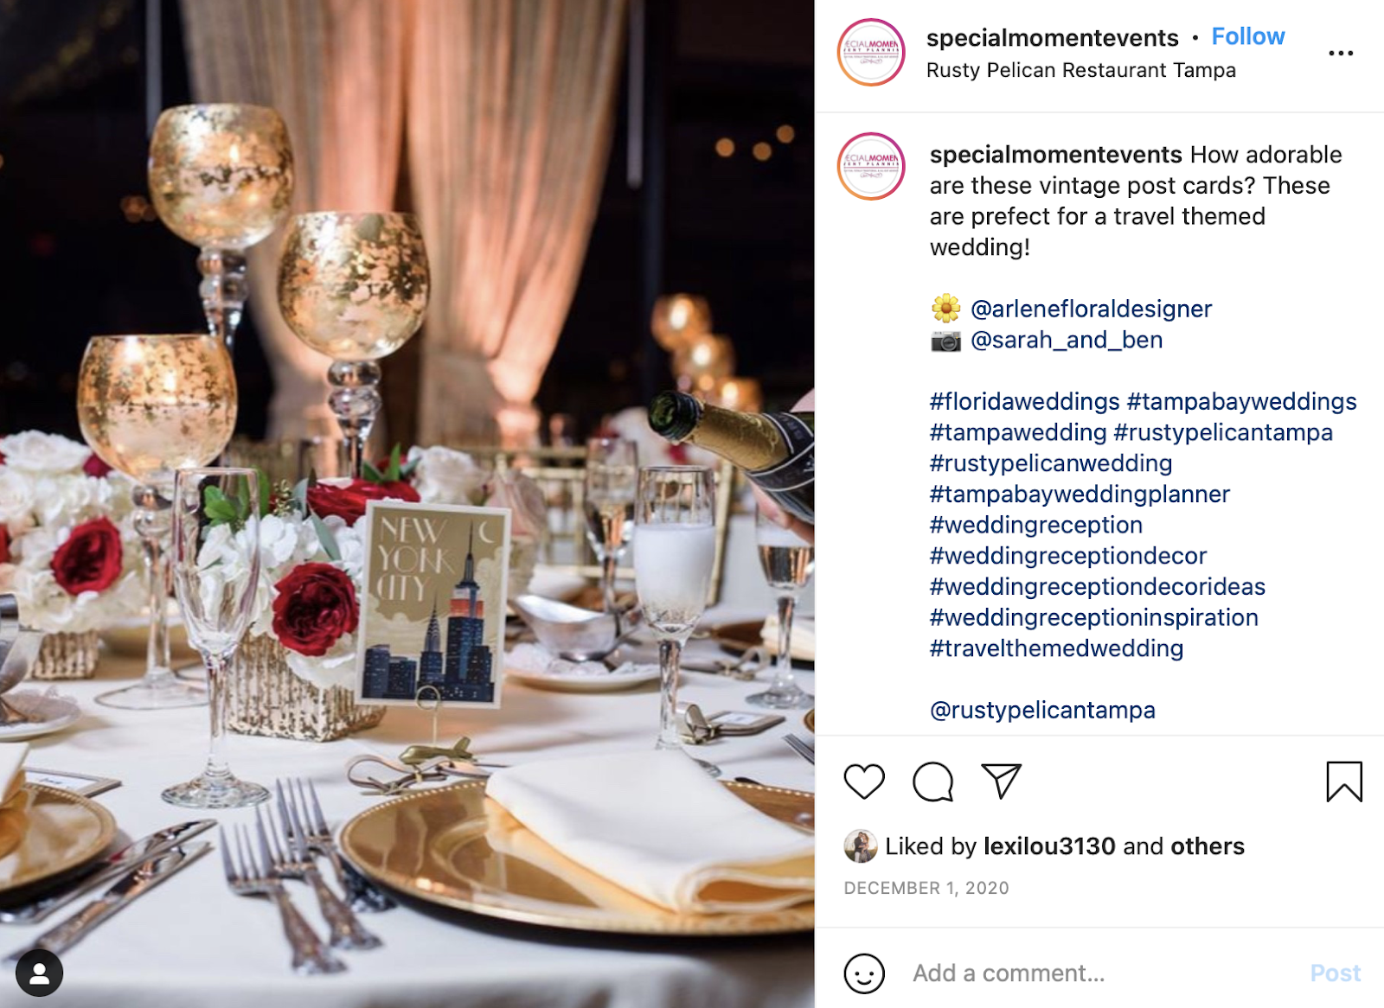Image resolution: width=1384 pixels, height=1008 pixels.
Task: View lexilou3130 liker avatar
Action: (860, 846)
